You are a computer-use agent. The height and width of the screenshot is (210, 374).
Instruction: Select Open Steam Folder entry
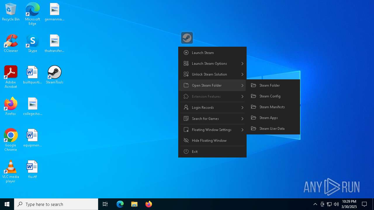212,85
